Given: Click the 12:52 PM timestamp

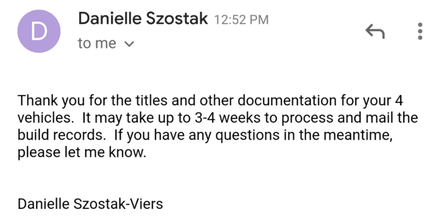Looking at the screenshot, I should pos(241,20).
